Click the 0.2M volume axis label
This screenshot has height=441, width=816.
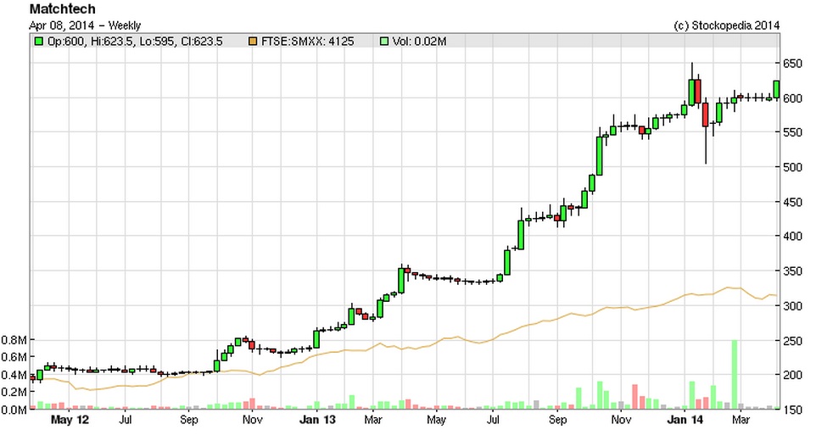coord(14,392)
